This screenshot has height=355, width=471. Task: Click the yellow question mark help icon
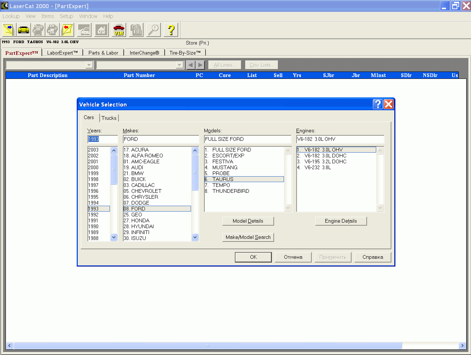pyautogui.click(x=171, y=30)
